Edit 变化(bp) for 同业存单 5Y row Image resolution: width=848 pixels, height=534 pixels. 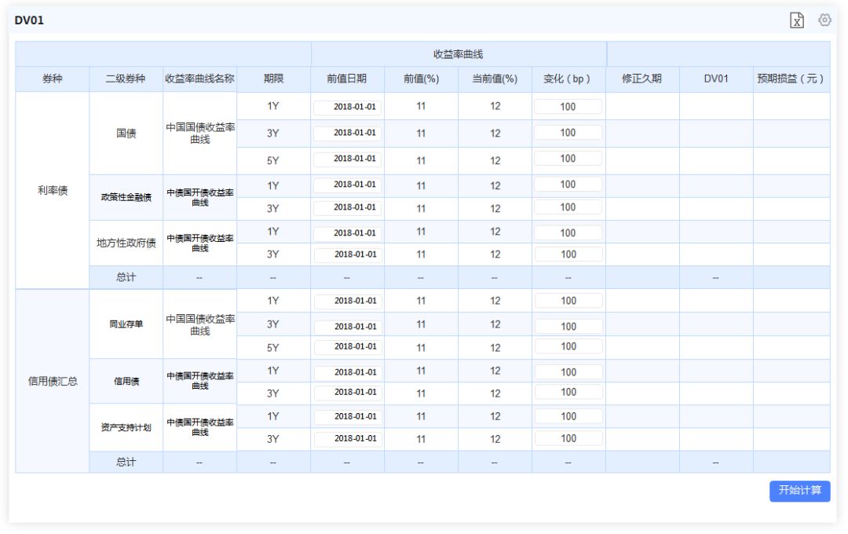pos(568,346)
